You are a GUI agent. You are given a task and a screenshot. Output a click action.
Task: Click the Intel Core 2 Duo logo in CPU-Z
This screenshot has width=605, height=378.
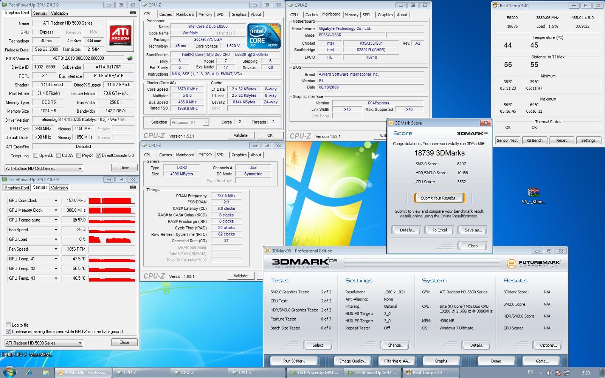(264, 36)
